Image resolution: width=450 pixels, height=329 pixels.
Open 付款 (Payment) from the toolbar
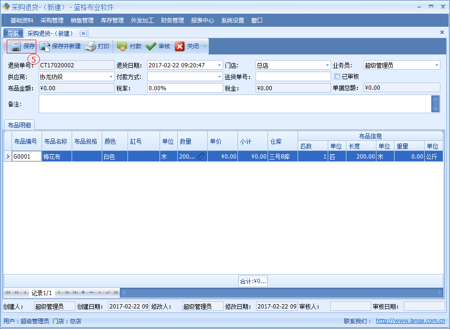pos(122,46)
